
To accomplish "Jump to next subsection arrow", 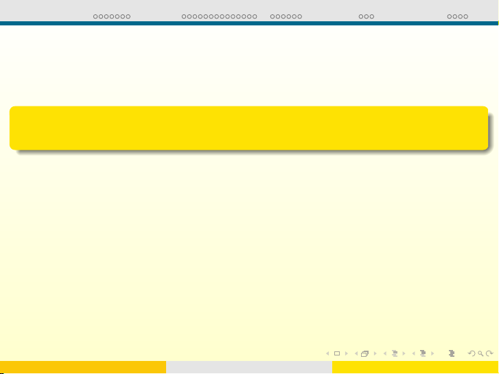I will [x=404, y=353].
